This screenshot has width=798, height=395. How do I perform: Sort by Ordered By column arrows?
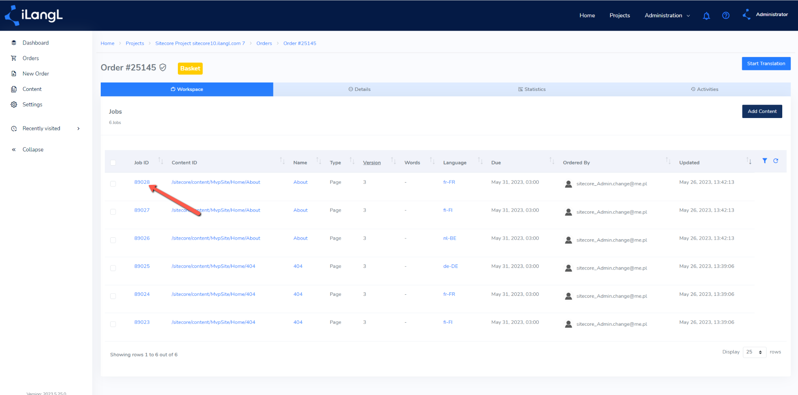[668, 161]
